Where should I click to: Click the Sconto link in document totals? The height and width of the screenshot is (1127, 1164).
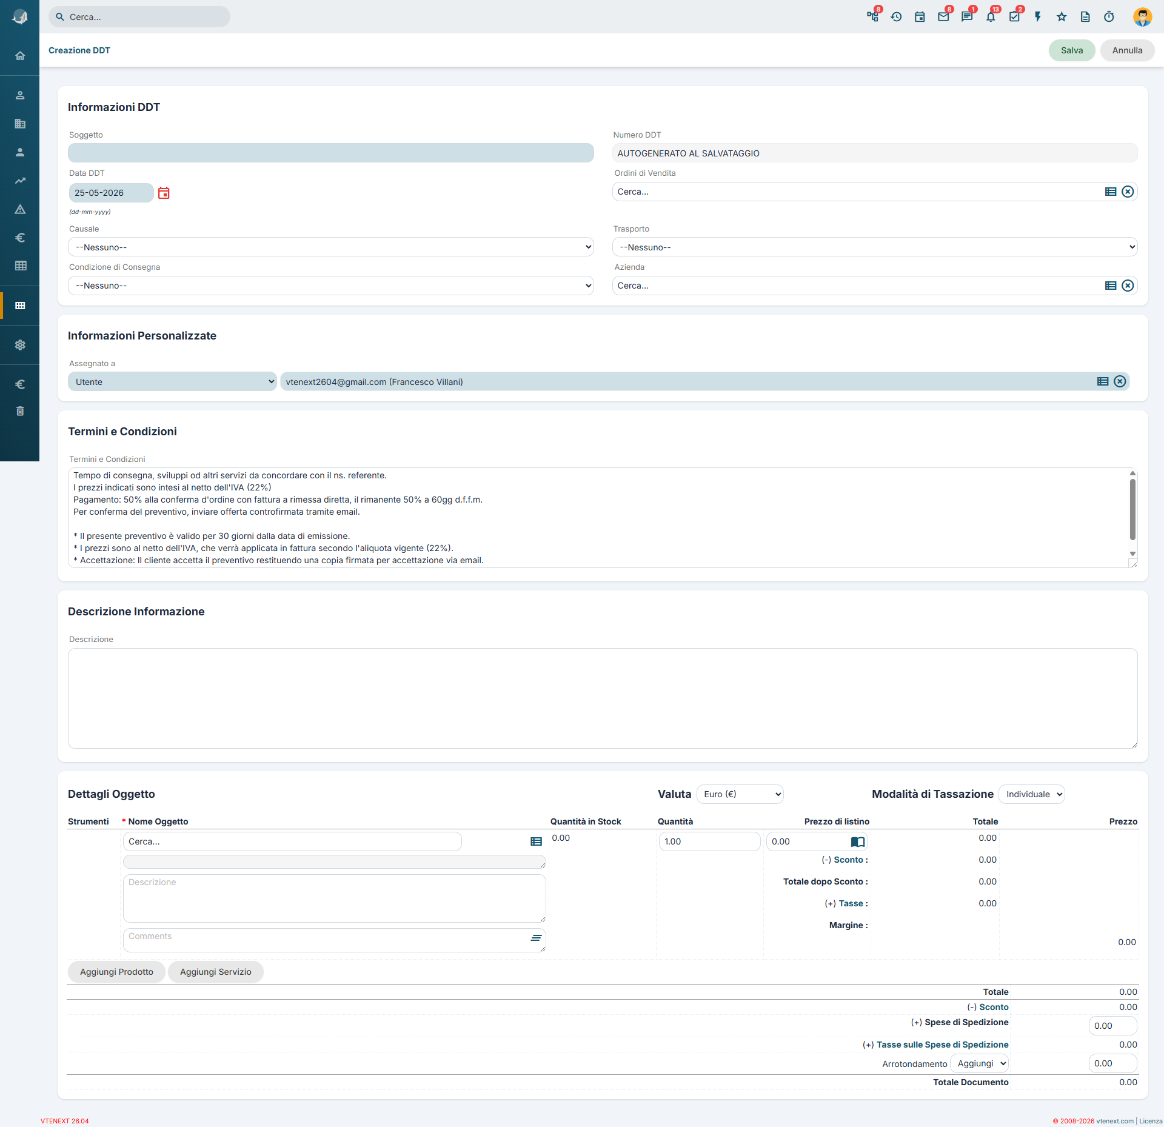point(994,1007)
